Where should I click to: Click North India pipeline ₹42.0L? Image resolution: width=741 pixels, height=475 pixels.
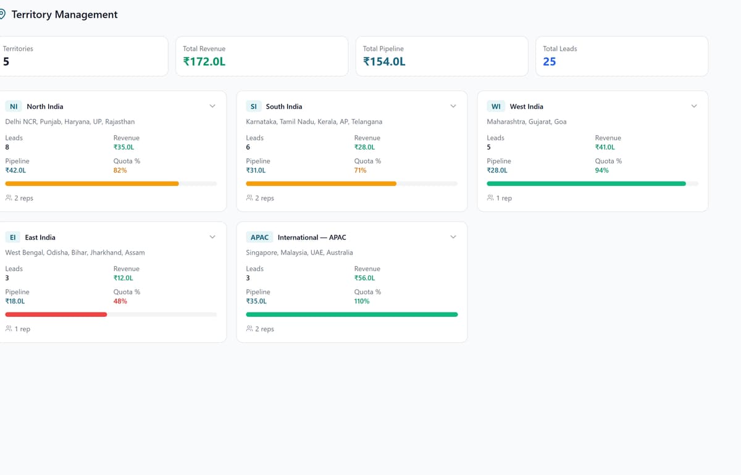(x=15, y=170)
